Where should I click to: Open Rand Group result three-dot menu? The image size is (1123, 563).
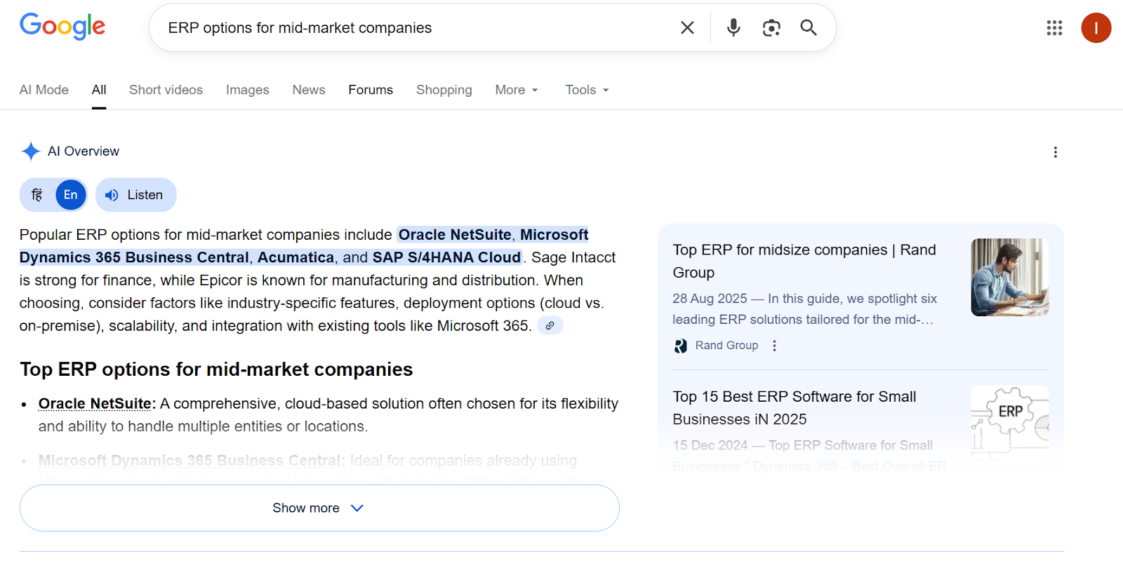tap(774, 346)
